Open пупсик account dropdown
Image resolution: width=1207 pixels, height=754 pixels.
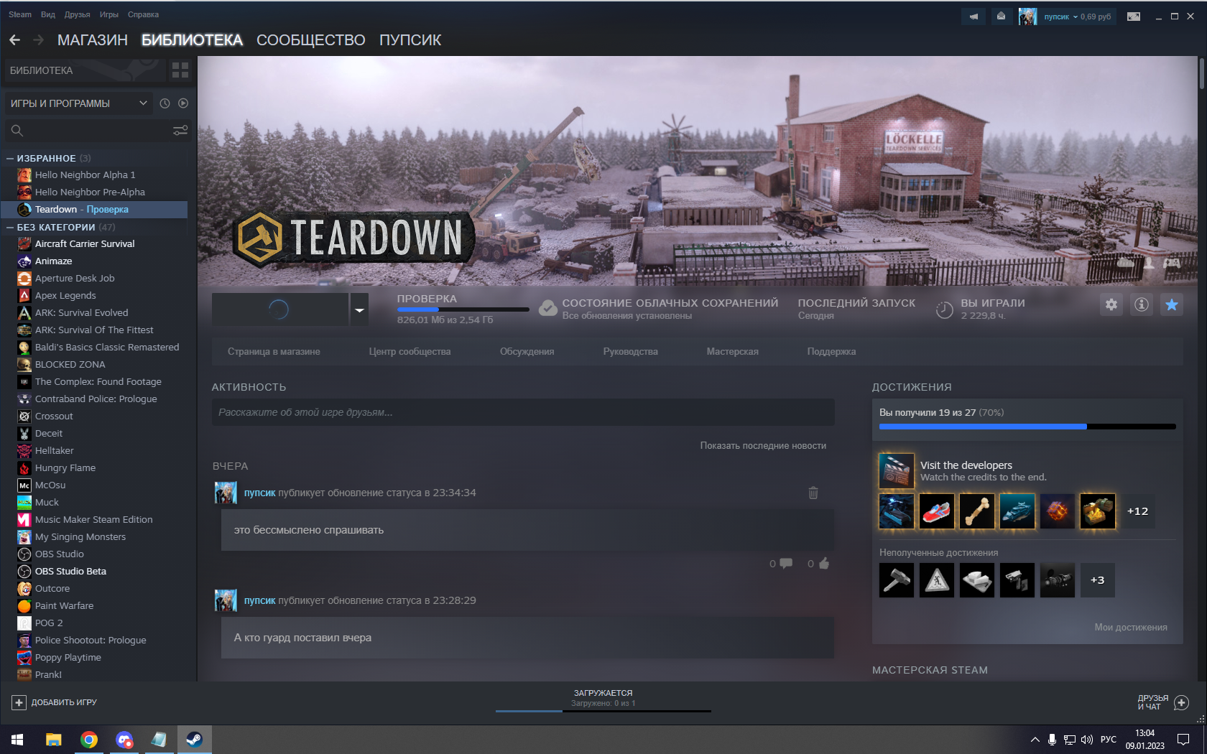(x=1078, y=17)
